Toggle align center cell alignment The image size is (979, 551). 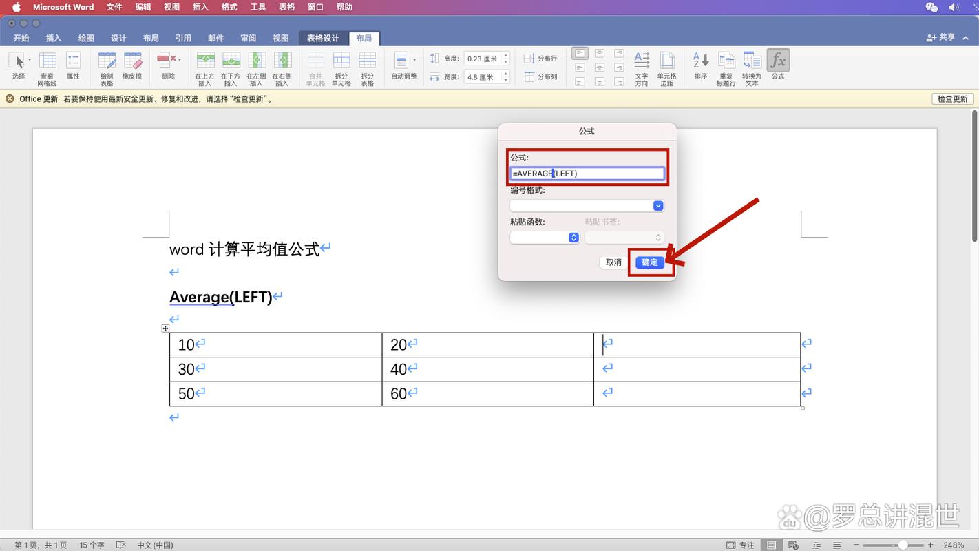point(600,67)
